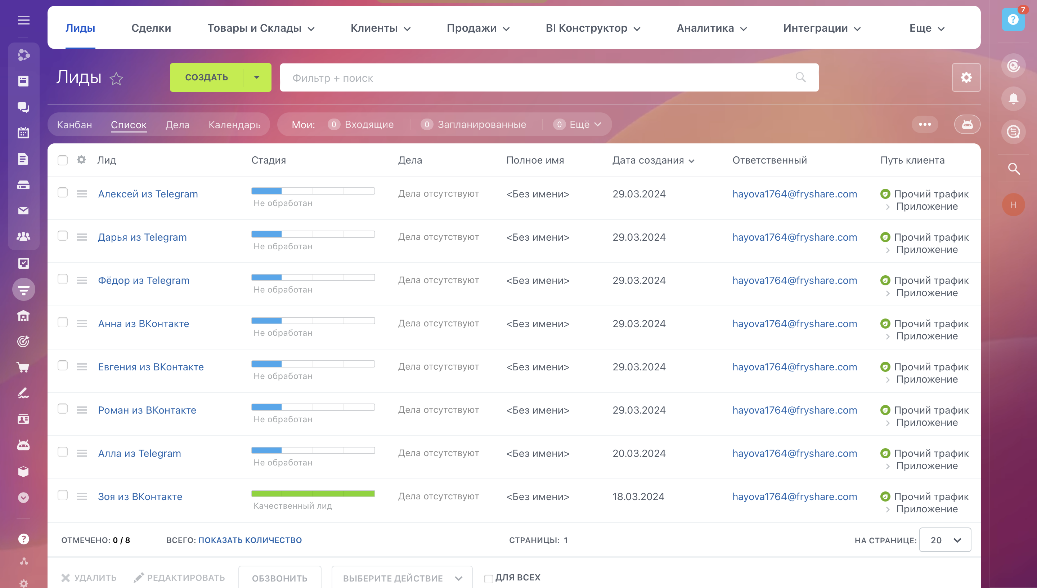1037x588 pixels.
Task: Click the CRM funnel icon in sidebar
Action: 23,290
